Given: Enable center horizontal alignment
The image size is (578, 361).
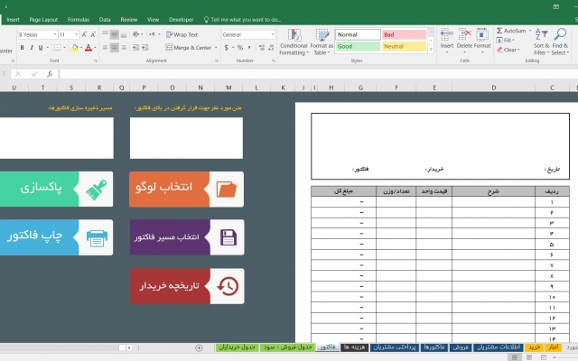Looking at the screenshot, I should pyautogui.click(x=115, y=48).
